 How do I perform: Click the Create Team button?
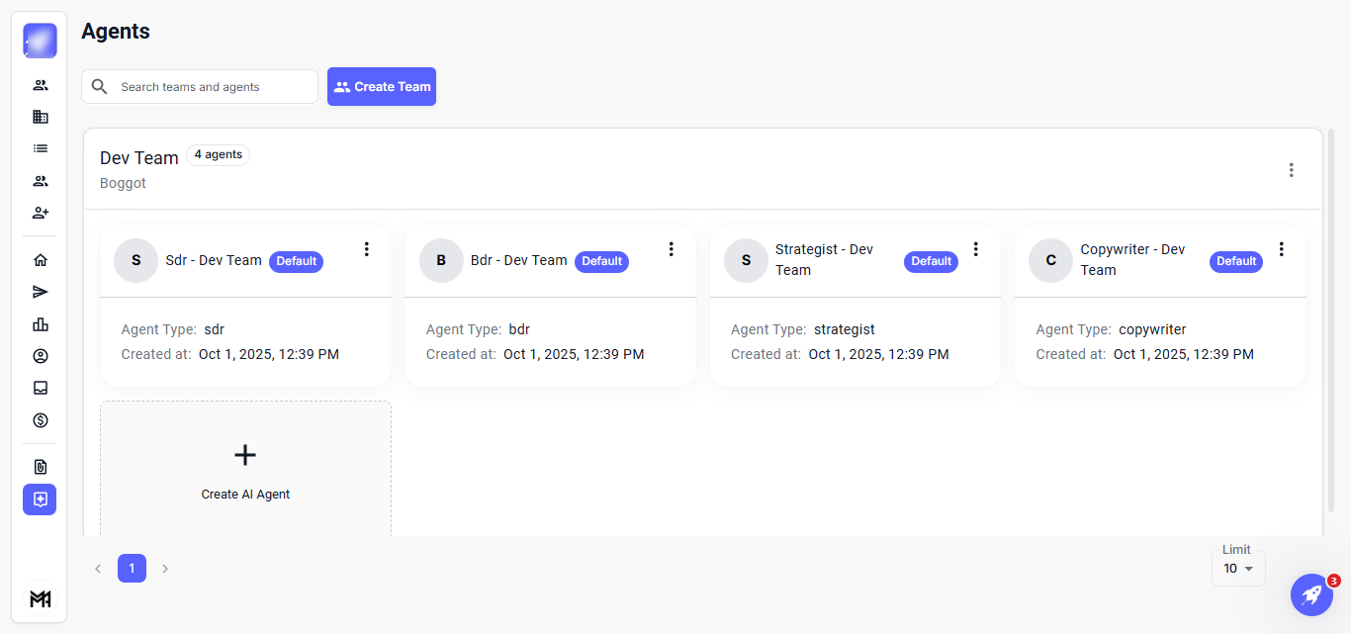[x=382, y=87]
